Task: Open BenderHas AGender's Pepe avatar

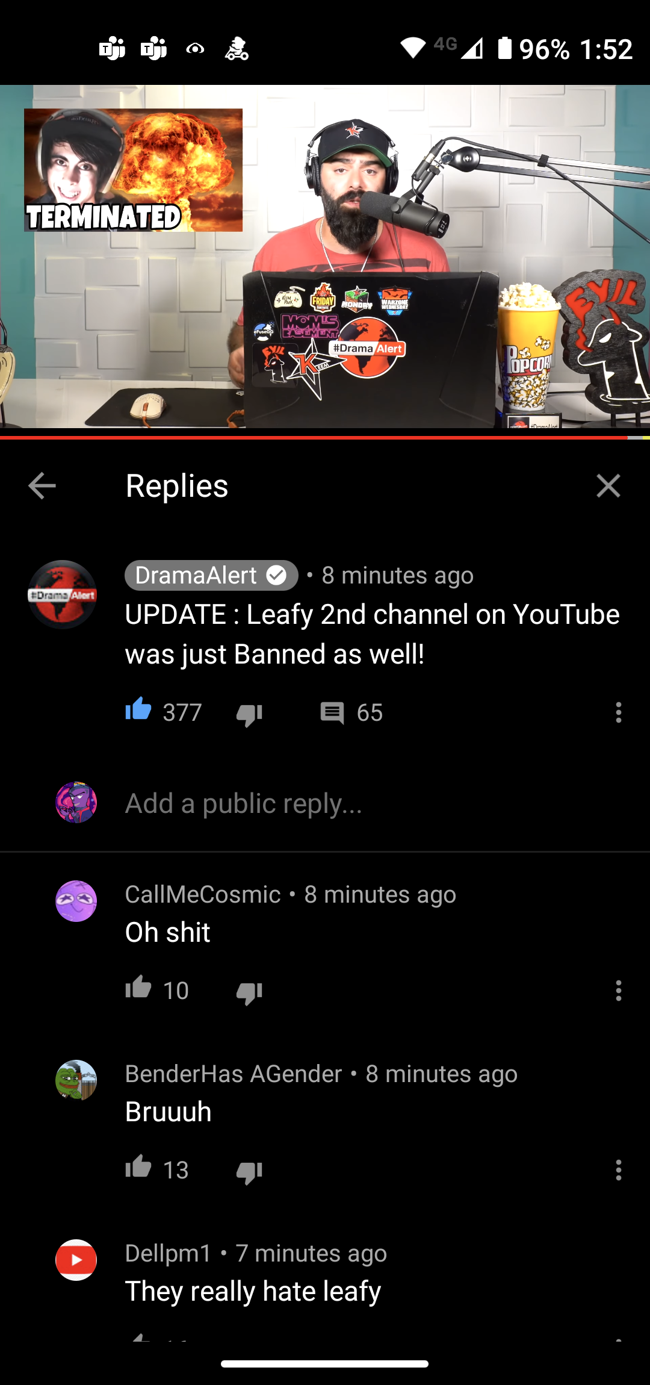Action: click(76, 1080)
